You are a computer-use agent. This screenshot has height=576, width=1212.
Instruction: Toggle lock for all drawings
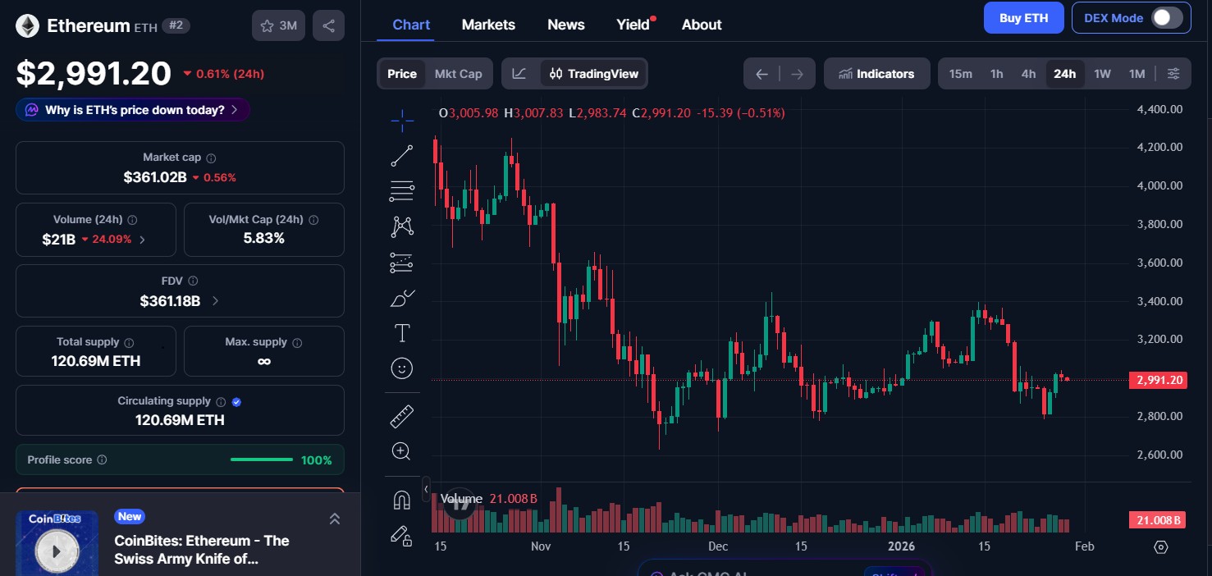(401, 536)
